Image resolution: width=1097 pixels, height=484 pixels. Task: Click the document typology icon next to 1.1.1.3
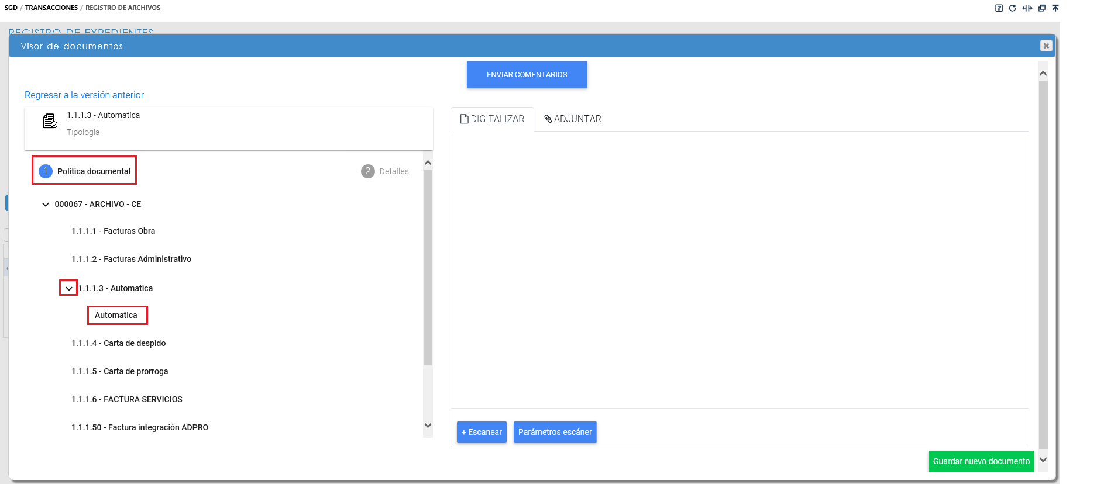point(50,121)
